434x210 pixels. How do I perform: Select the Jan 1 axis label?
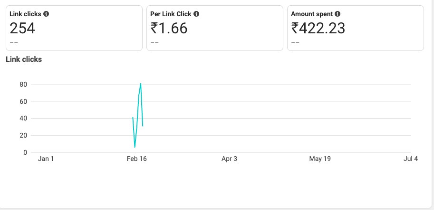click(x=46, y=159)
